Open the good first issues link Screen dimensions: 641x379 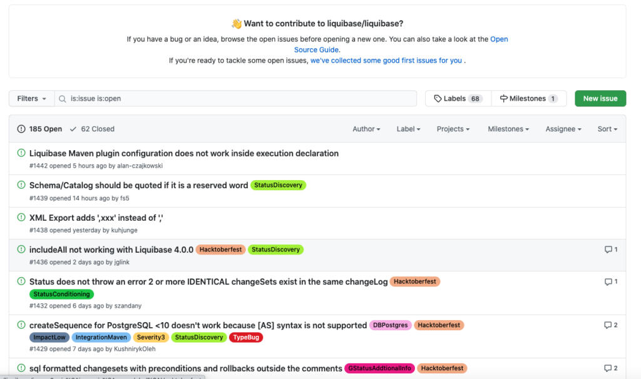386,61
